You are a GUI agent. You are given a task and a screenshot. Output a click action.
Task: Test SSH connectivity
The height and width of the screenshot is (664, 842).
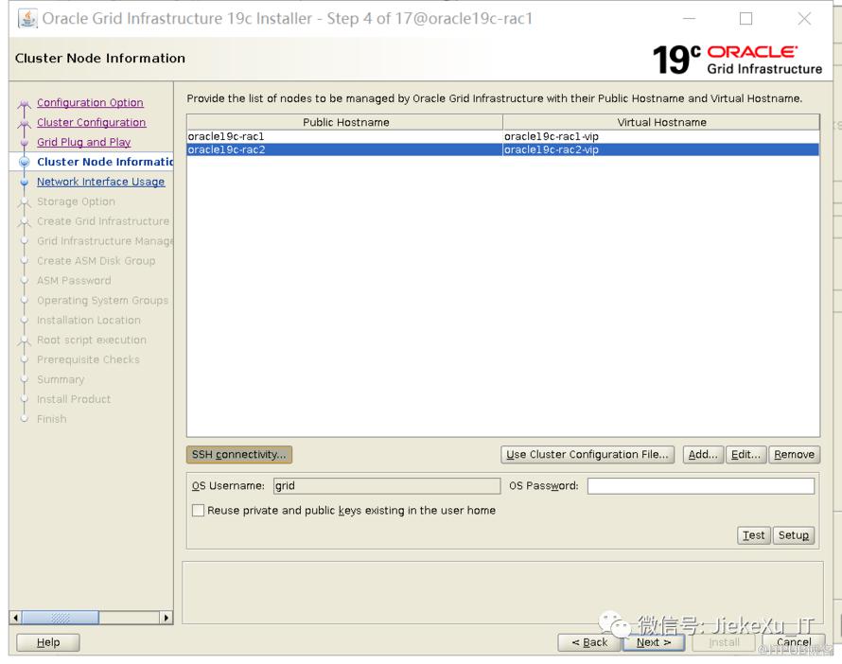753,535
